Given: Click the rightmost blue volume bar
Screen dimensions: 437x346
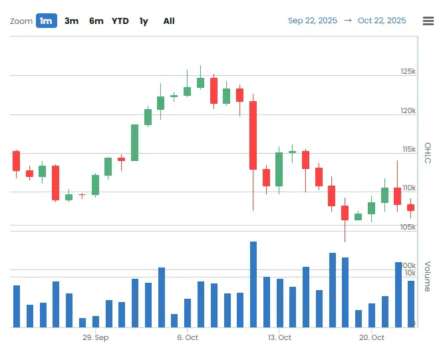Looking at the screenshot, I should (411, 303).
